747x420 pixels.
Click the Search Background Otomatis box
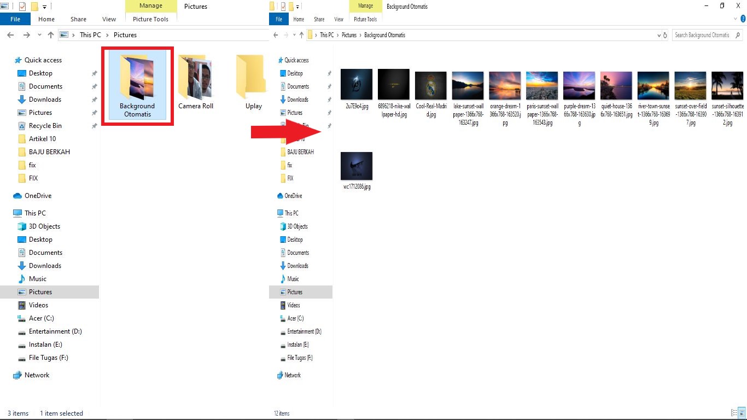(x=707, y=35)
